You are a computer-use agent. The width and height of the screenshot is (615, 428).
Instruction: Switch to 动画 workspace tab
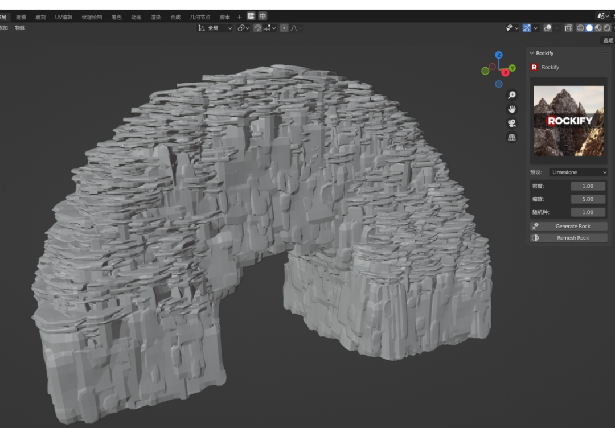tap(136, 17)
